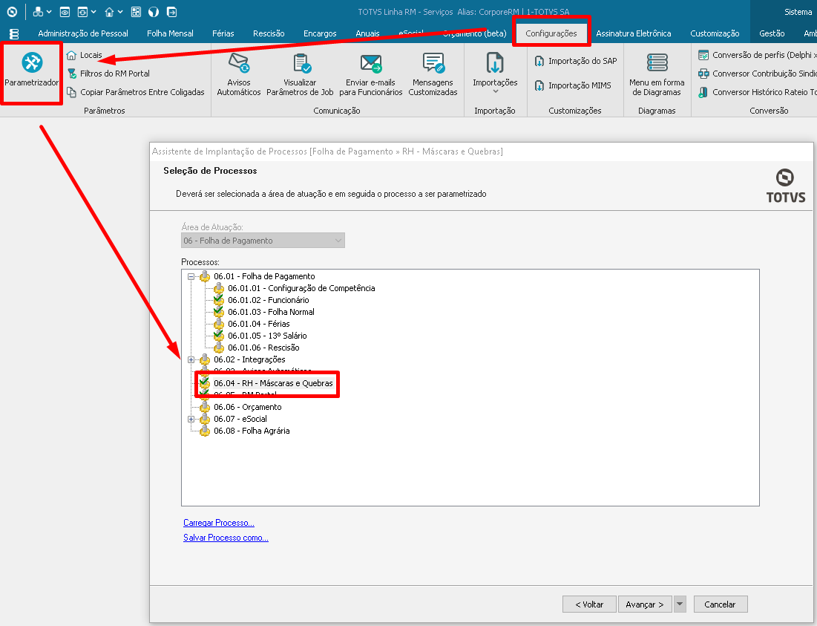
Task: Expand the 06.07 - eSocial node
Action: (191, 419)
